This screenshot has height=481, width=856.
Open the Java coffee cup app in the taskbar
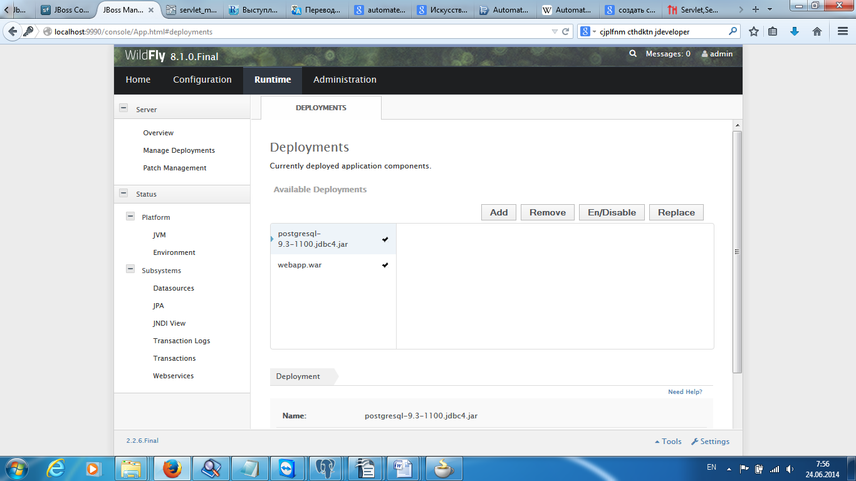(x=444, y=468)
